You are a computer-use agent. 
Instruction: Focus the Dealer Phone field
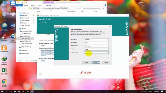(96, 52)
